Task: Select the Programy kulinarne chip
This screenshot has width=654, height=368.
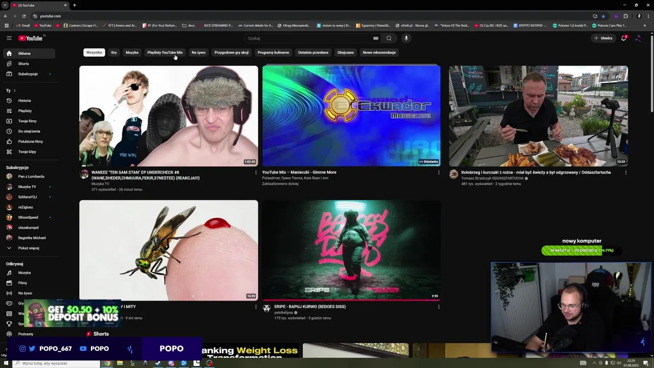Action: [x=273, y=52]
